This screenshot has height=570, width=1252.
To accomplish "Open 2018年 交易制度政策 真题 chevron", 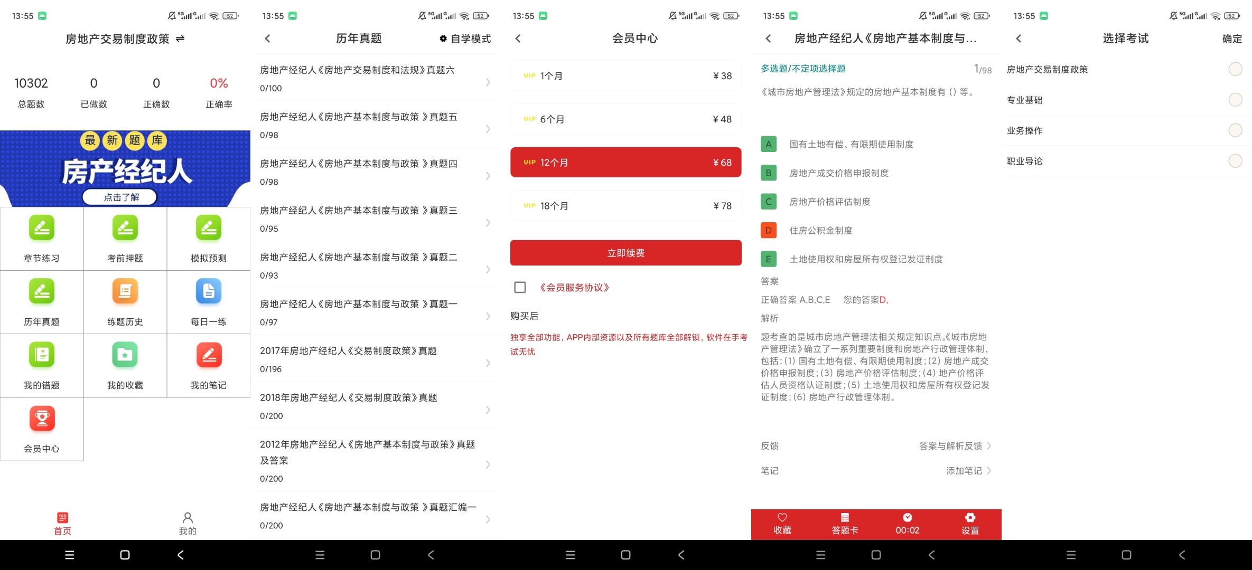I will coord(488,410).
